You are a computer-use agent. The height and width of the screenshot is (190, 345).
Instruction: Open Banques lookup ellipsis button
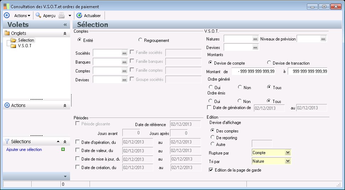pyautogui.click(x=124, y=62)
